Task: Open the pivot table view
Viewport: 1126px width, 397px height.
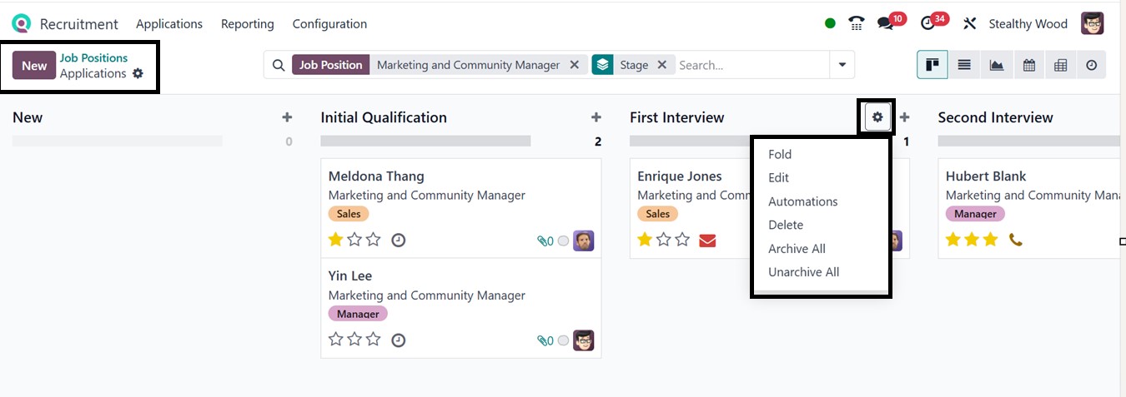Action: click(1061, 65)
